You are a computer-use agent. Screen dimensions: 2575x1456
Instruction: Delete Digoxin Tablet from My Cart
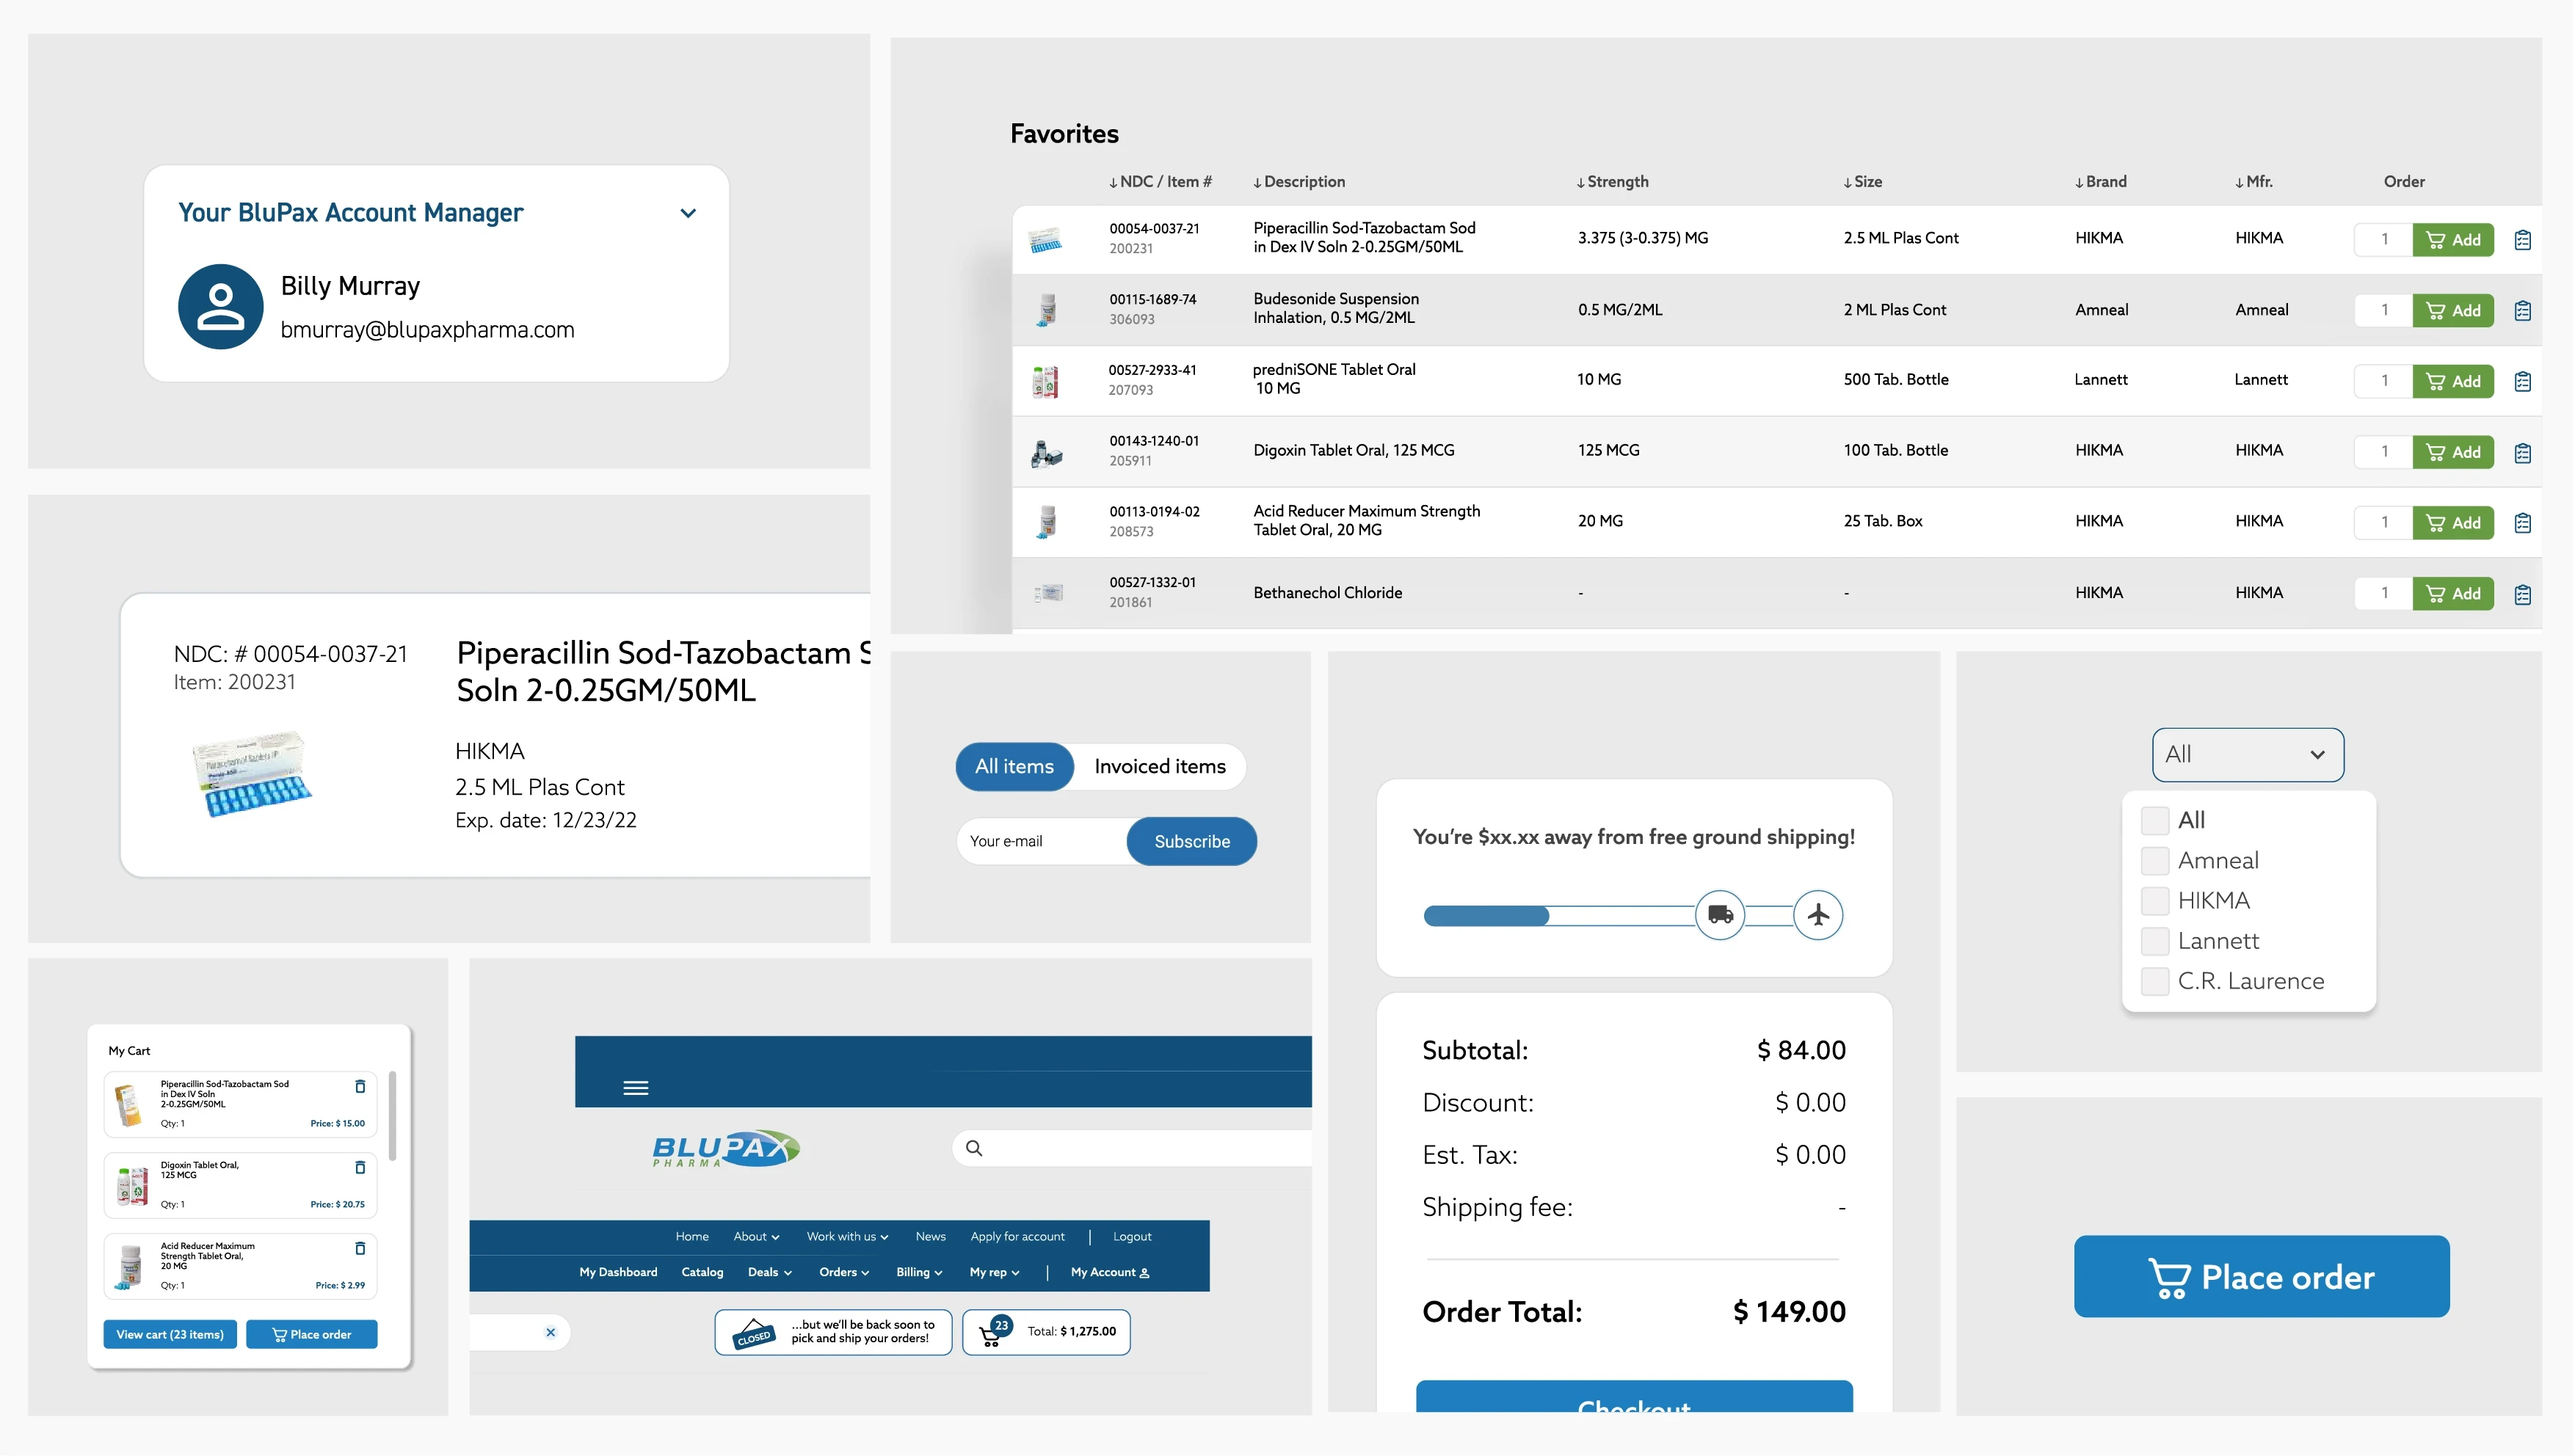pyautogui.click(x=360, y=1167)
